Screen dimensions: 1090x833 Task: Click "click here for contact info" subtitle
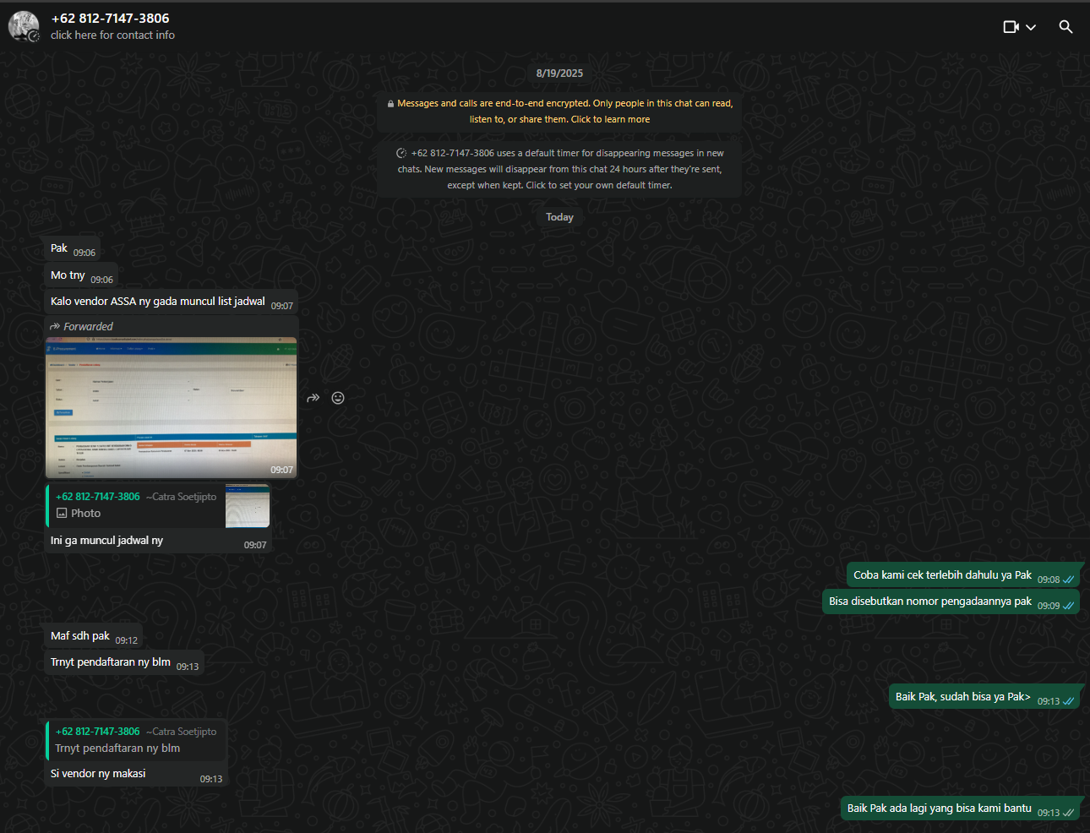(x=112, y=35)
